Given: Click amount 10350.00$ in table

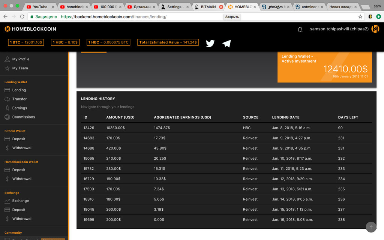Looking at the screenshot, I should pos(115,128).
